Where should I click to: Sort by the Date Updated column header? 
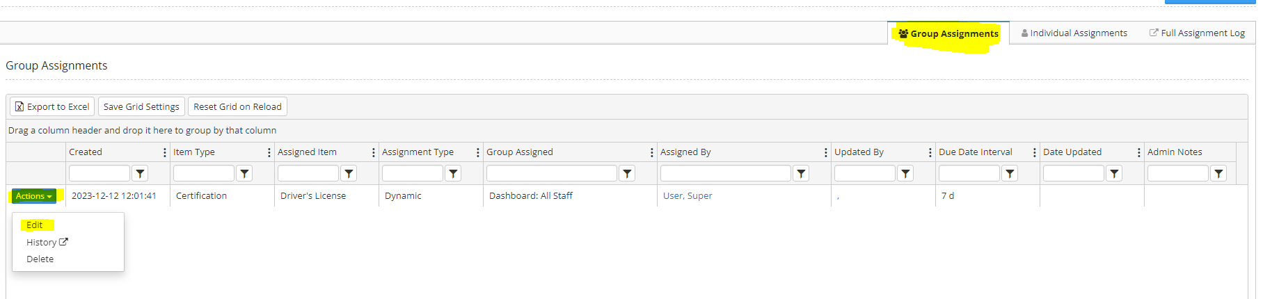(1072, 152)
